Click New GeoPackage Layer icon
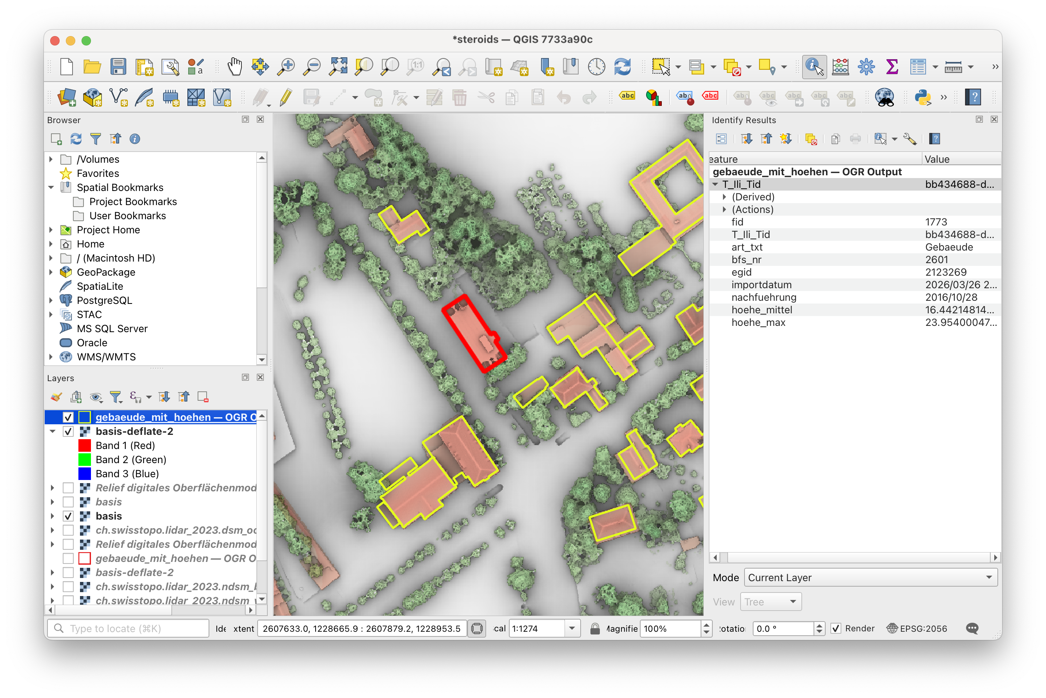The width and height of the screenshot is (1046, 698). [x=93, y=97]
